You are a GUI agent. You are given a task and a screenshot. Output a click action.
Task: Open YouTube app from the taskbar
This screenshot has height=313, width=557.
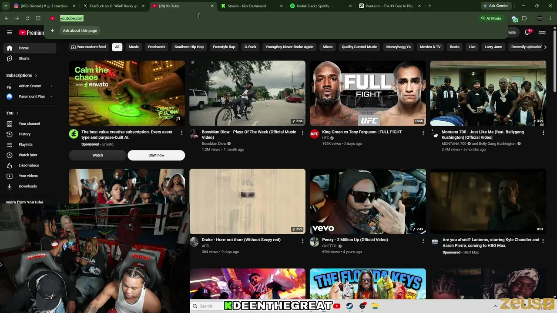click(337, 306)
